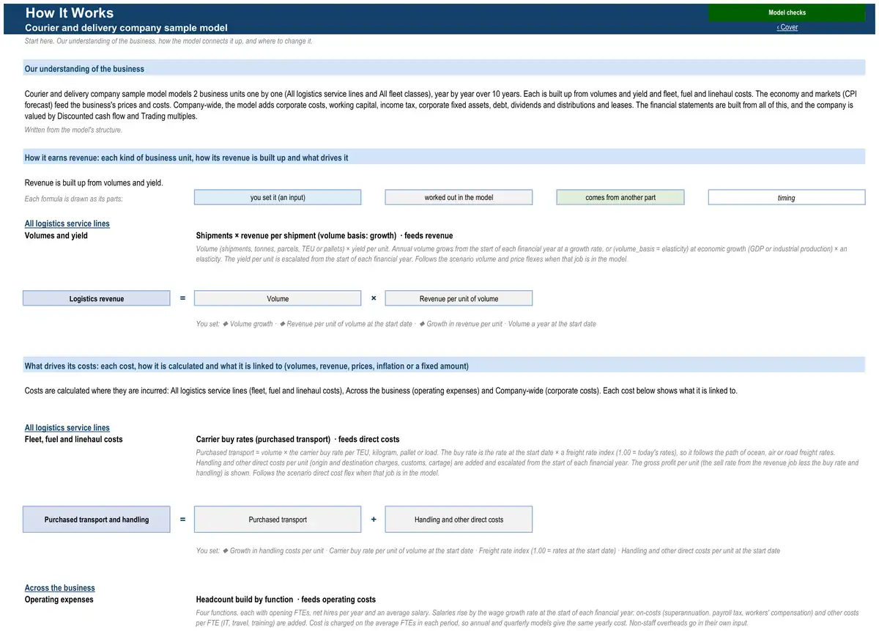Open the Across the business link
The height and width of the screenshot is (631, 879).
point(59,588)
